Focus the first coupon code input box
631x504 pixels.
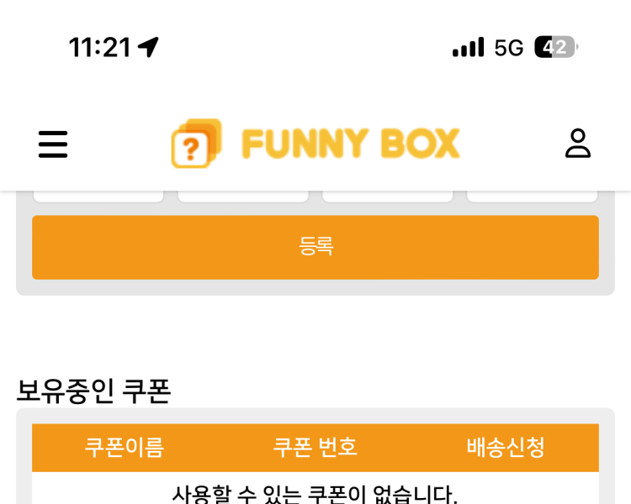click(98, 196)
